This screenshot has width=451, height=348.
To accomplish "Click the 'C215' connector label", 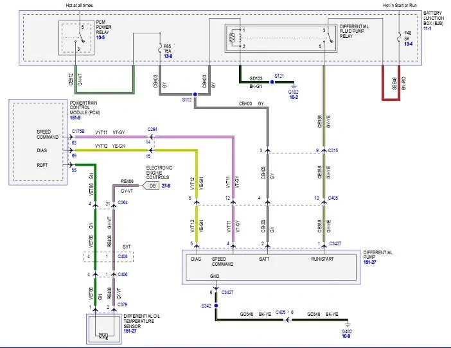I will (333, 150).
